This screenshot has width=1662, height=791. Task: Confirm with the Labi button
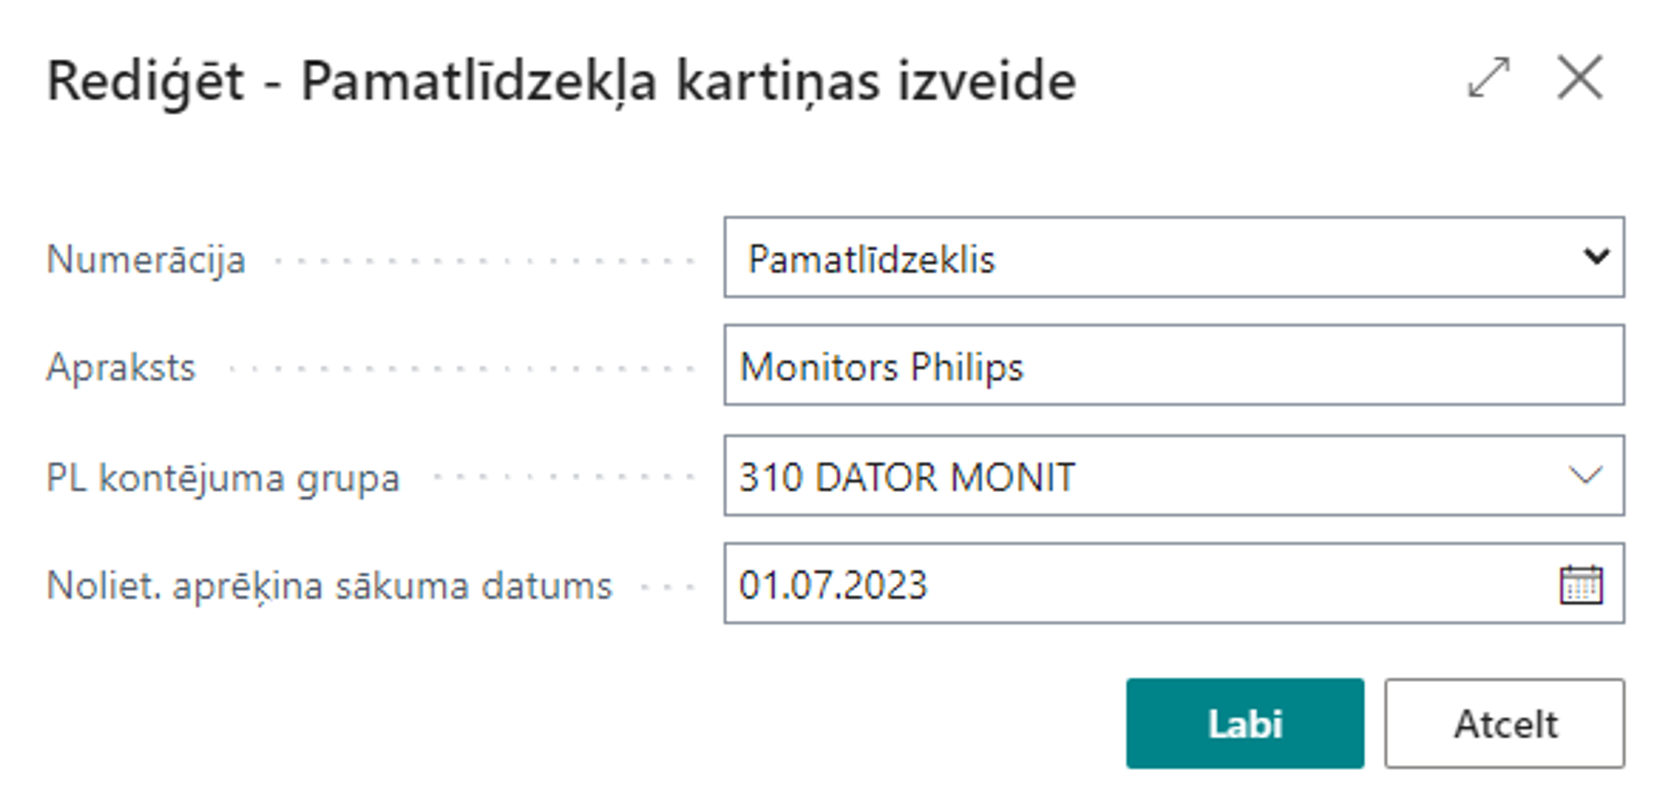pyautogui.click(x=1244, y=724)
